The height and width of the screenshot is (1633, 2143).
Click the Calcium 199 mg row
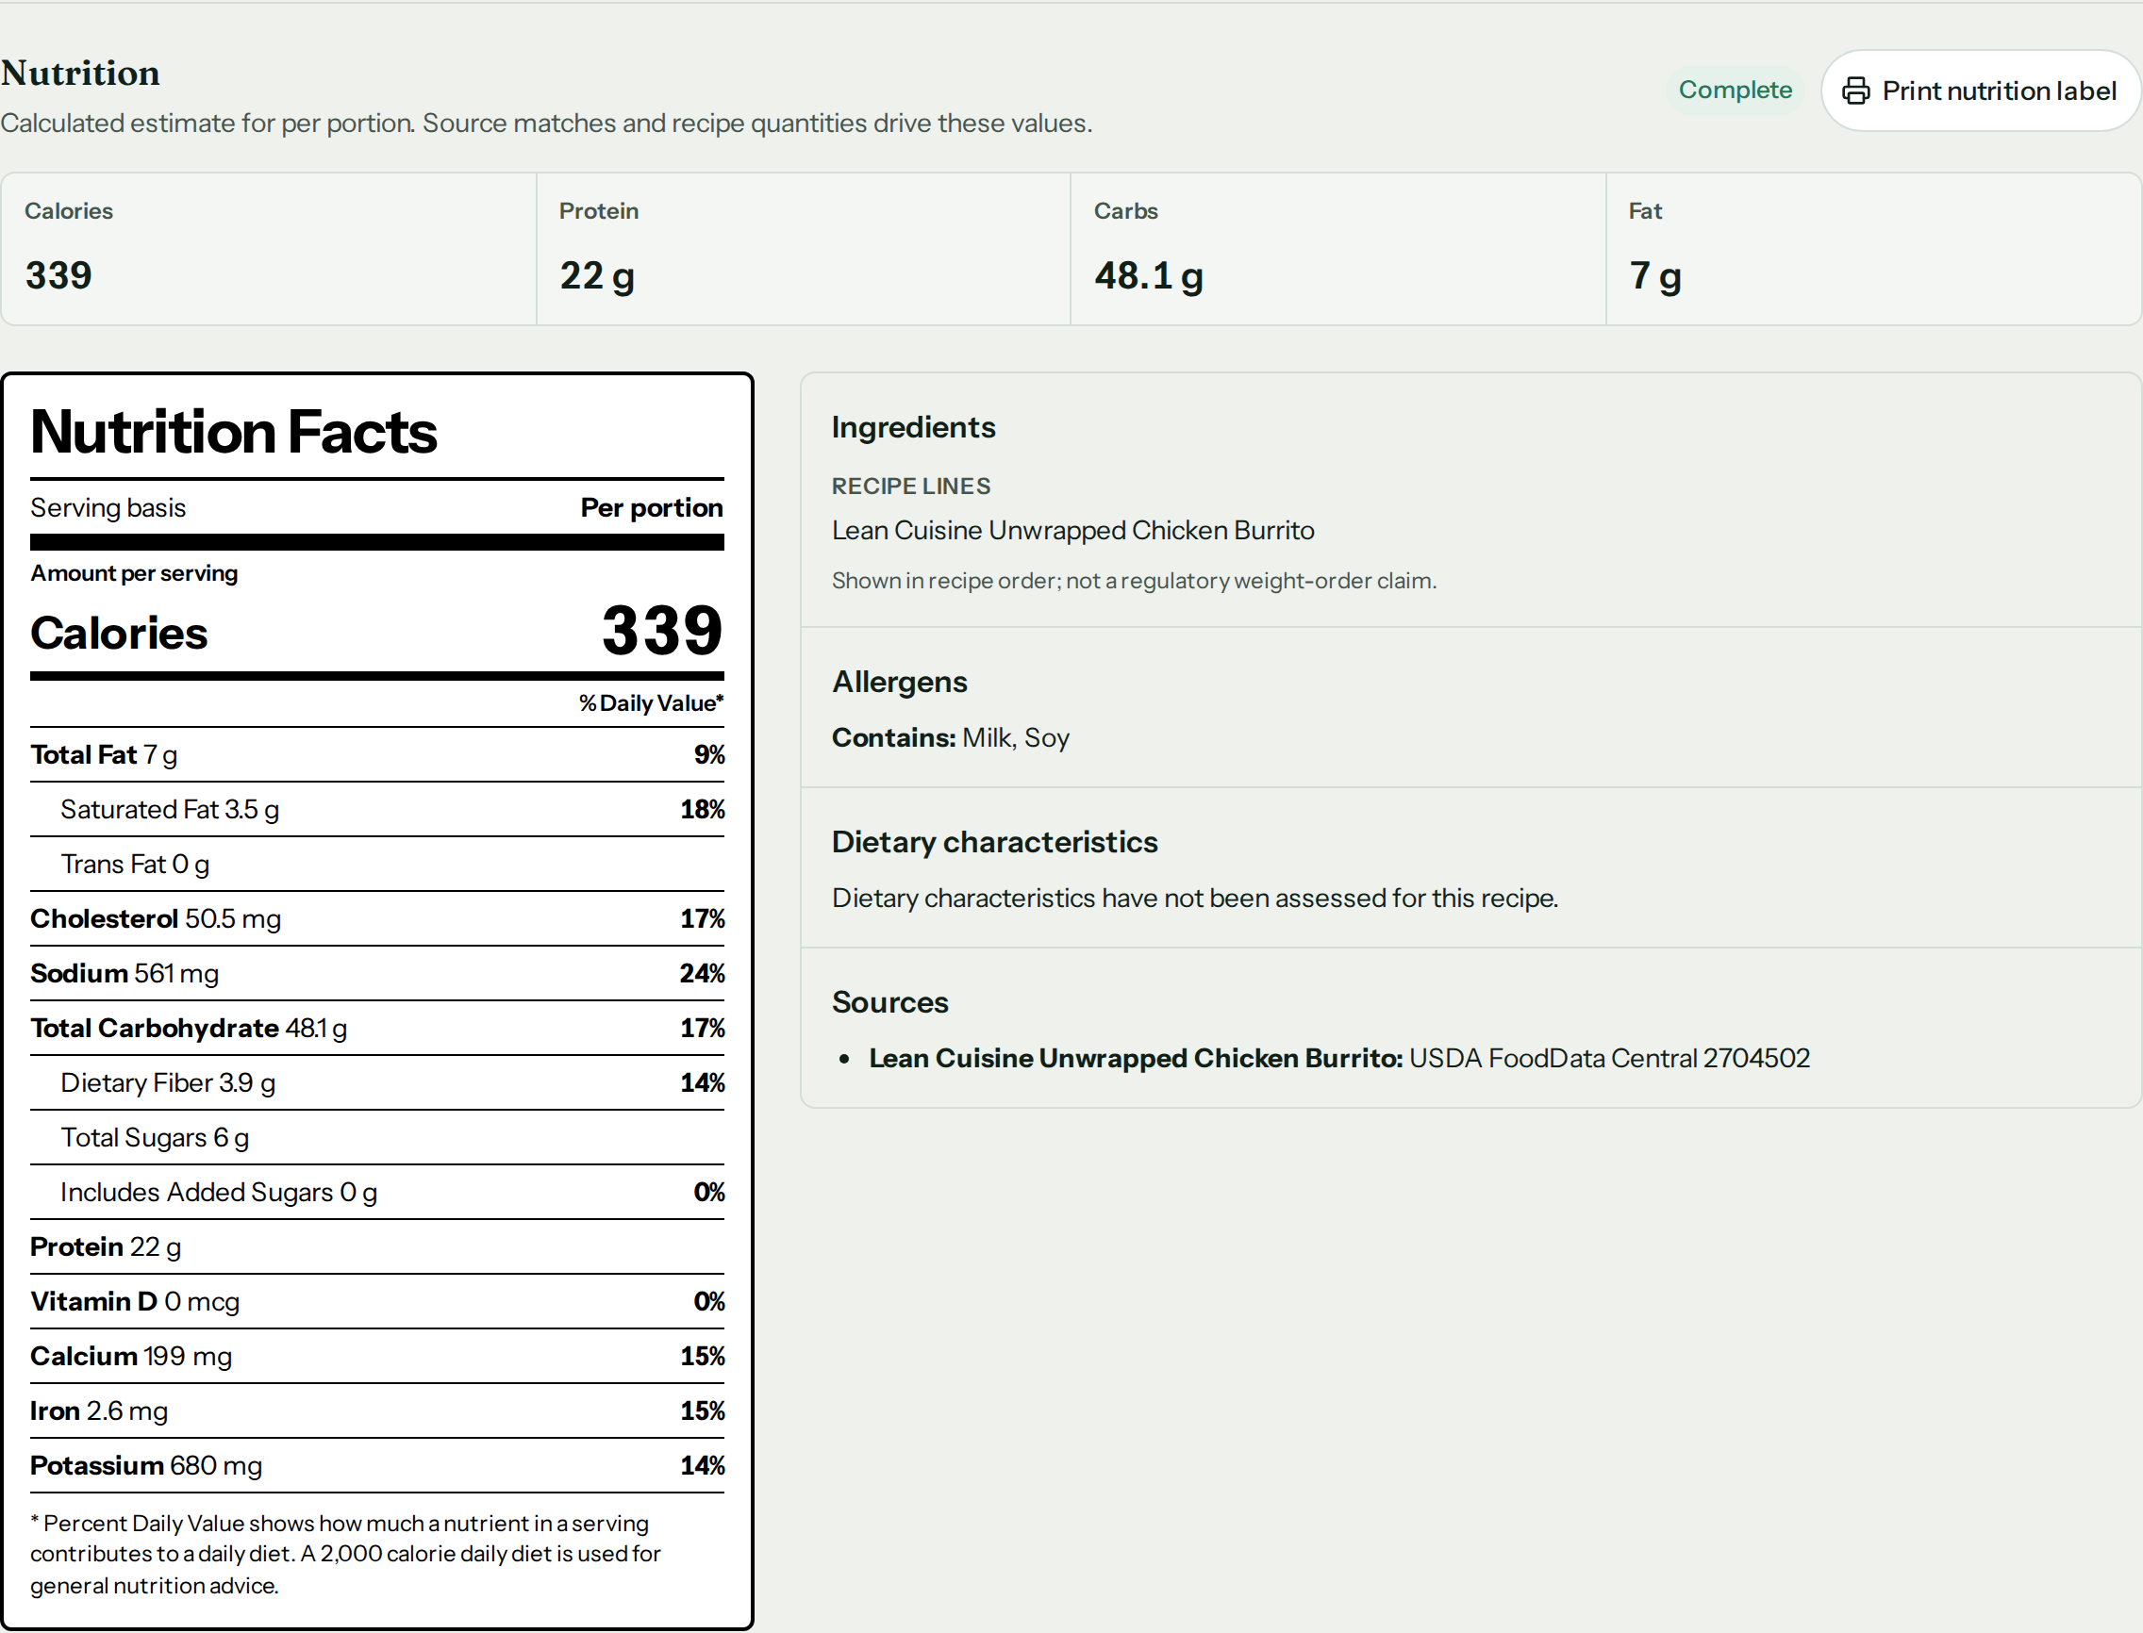(x=377, y=1355)
